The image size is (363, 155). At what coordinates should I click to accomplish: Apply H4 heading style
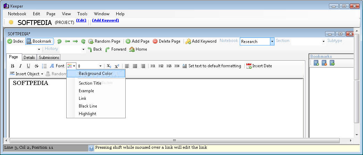pos(177,66)
